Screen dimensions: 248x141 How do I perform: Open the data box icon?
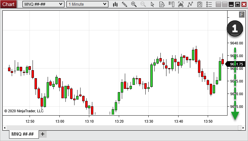click(162, 4)
